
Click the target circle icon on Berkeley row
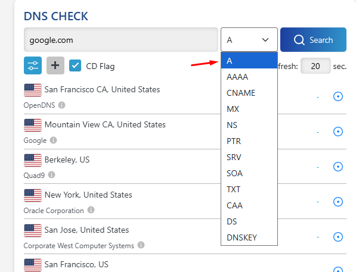point(338,167)
